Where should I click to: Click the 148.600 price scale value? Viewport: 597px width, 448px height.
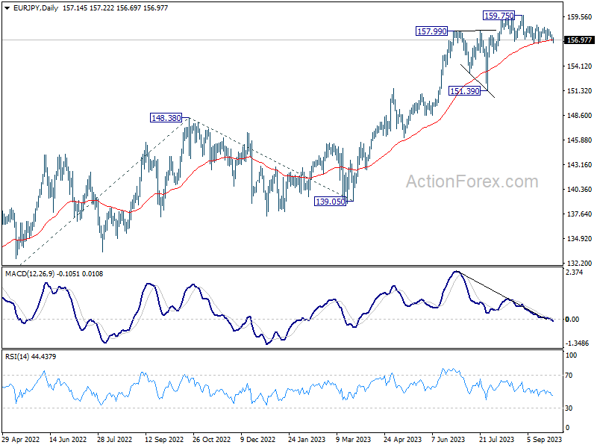coord(580,116)
